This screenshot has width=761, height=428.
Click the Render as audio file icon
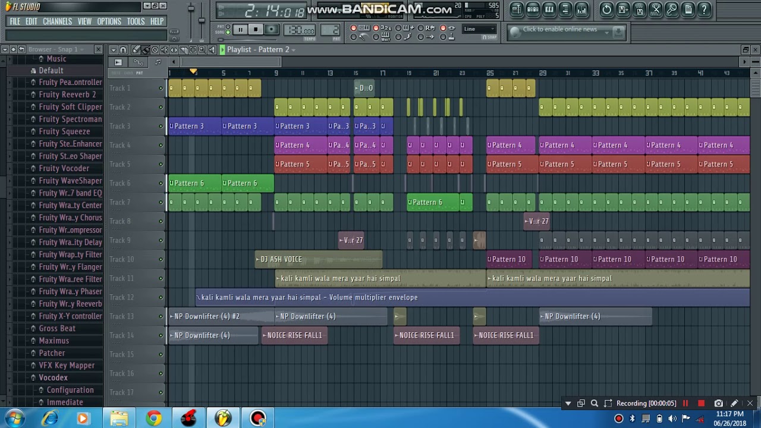pos(639,10)
